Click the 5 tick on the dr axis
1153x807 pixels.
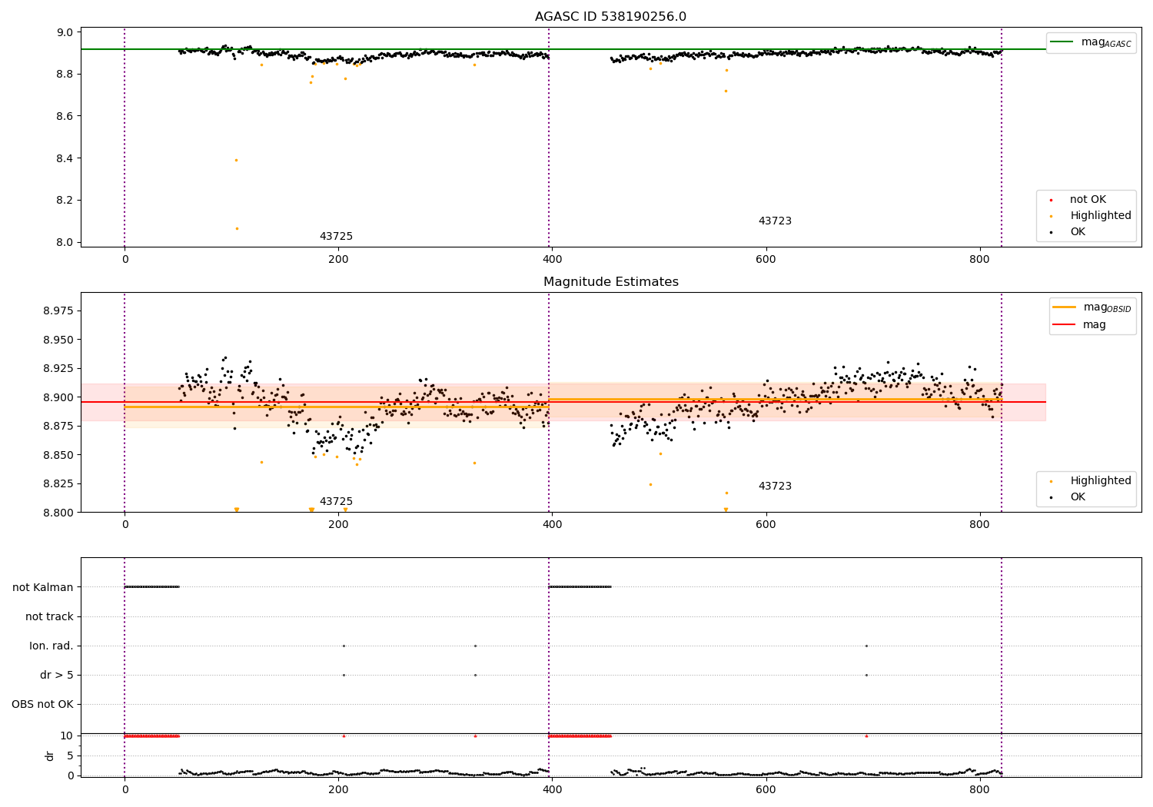tap(70, 756)
